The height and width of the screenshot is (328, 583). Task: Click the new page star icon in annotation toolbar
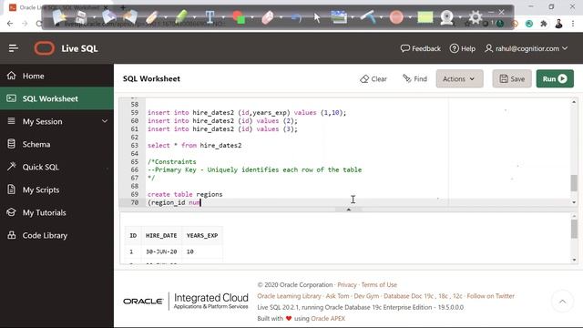click(x=59, y=16)
